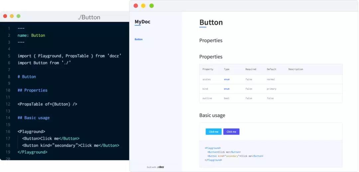This screenshot has width=359, height=172.
Task: Click the red close dot on MyDoc window
Action: coord(136,6)
